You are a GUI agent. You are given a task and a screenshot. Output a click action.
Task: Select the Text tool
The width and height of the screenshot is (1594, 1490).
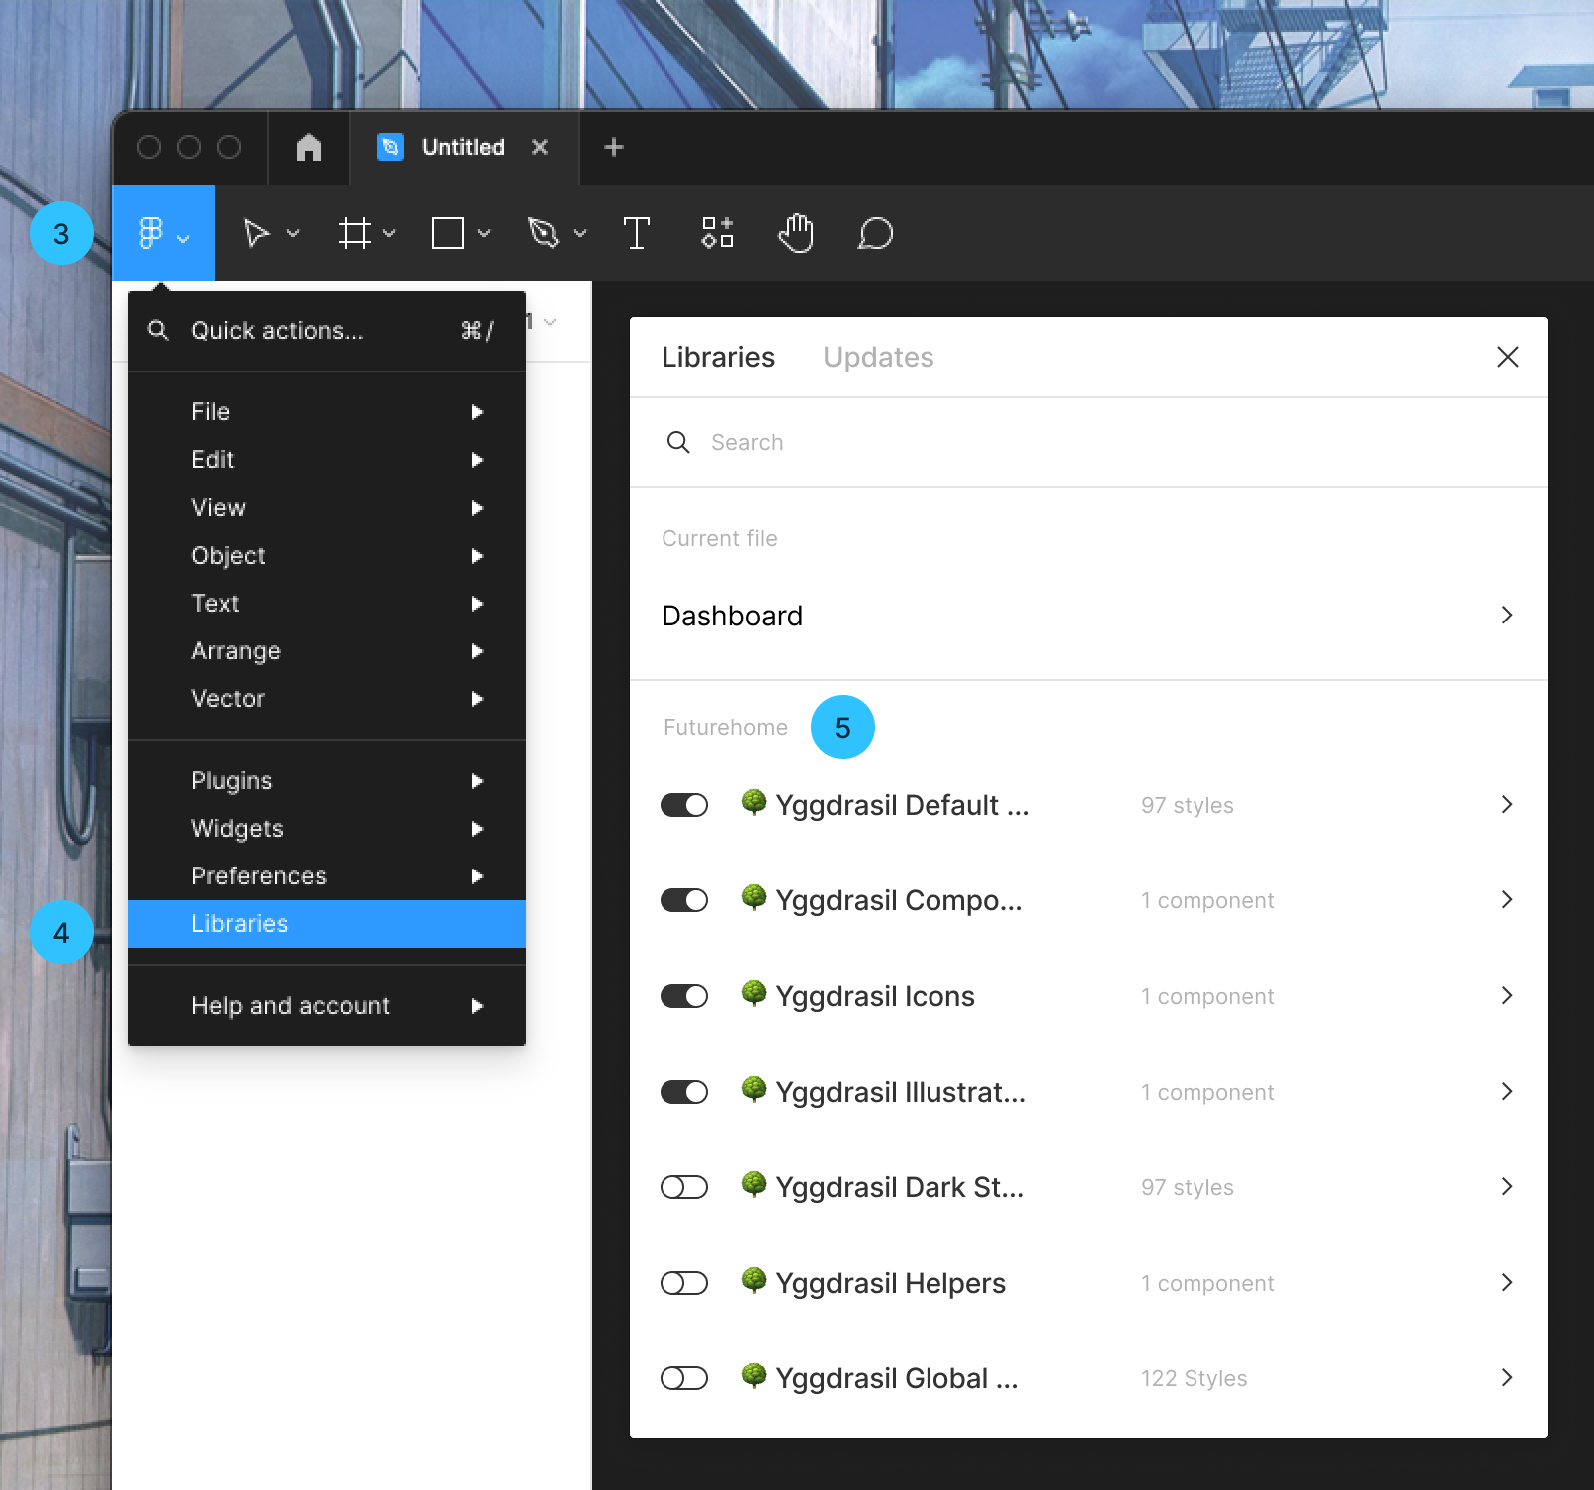(x=637, y=233)
